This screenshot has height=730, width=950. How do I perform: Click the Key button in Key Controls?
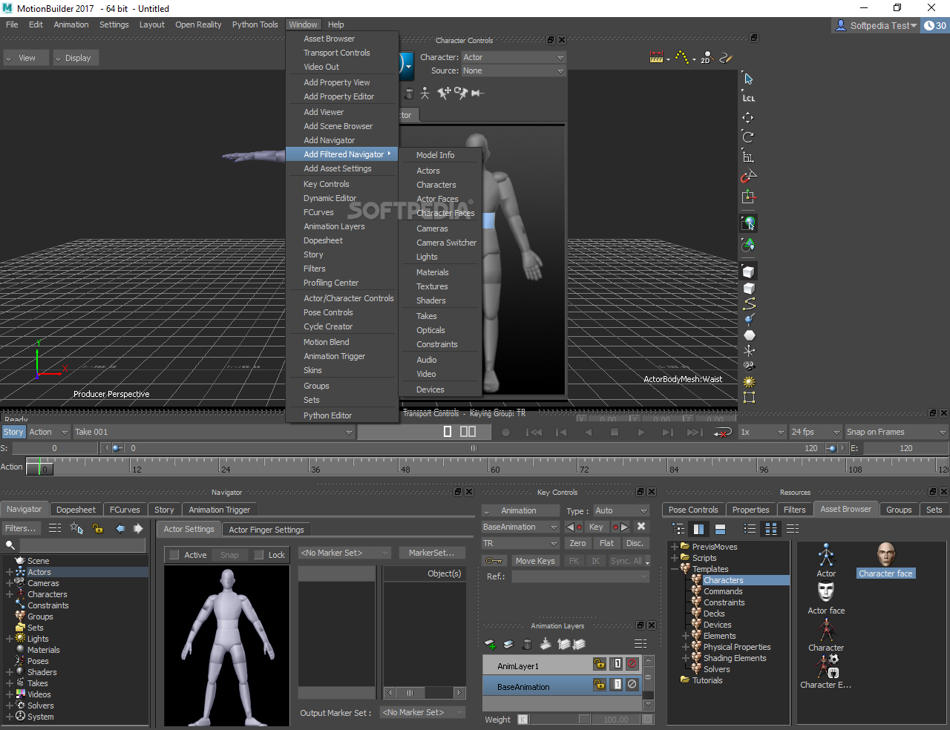click(596, 527)
